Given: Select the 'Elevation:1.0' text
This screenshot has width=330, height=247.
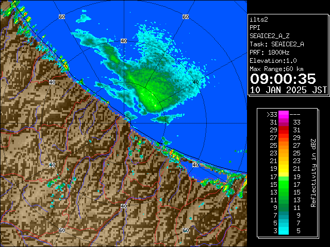Looking at the screenshot, I should point(273,61).
